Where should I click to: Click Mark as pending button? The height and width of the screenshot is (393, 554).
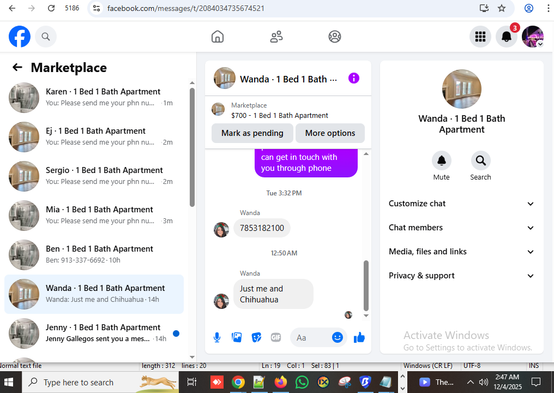coord(252,133)
